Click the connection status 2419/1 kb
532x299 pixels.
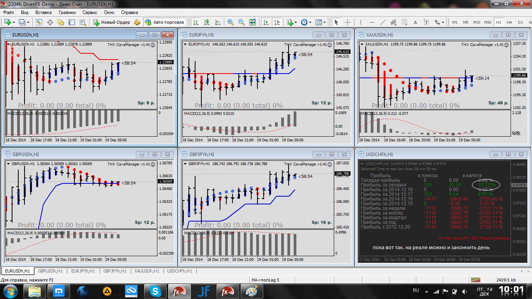point(506,280)
